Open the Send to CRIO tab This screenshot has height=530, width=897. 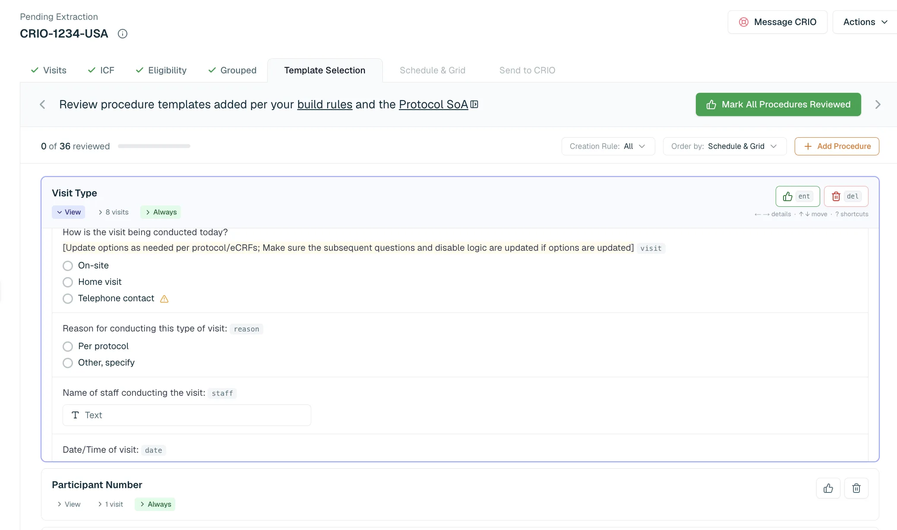click(527, 70)
